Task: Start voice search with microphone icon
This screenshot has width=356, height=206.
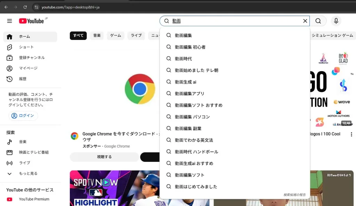Action: pos(336,21)
